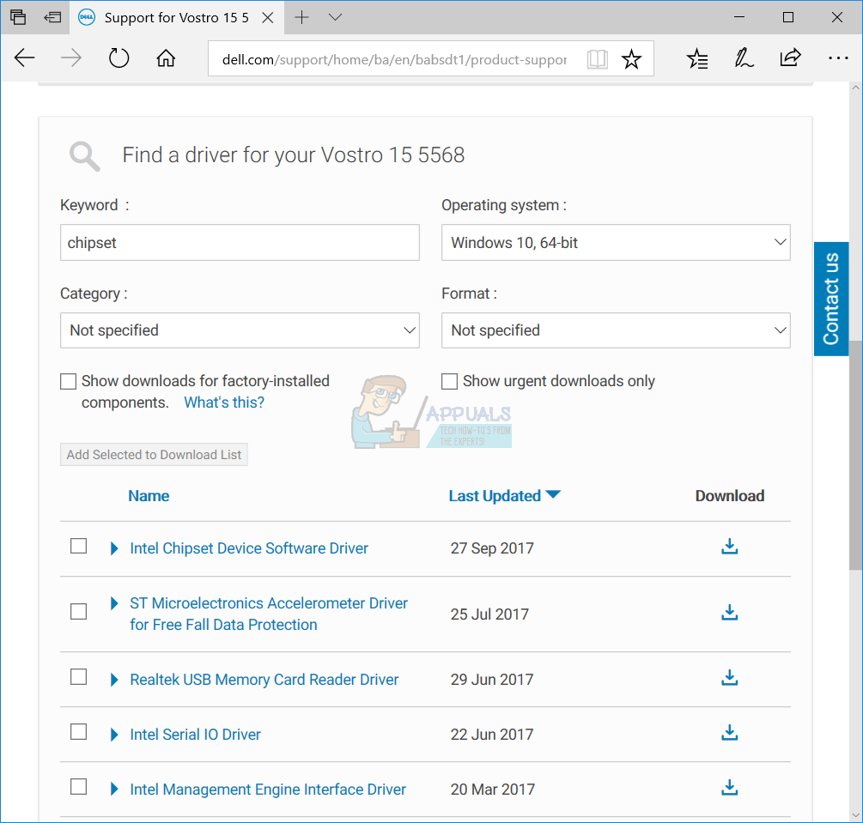Open Intel Serial IO Driver link
Image resolution: width=863 pixels, height=823 pixels.
point(196,735)
